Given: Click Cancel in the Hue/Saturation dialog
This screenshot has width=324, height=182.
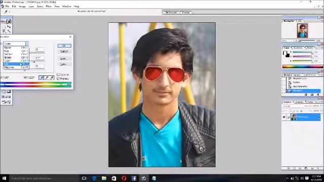Looking at the screenshot, I should click(x=64, y=52).
